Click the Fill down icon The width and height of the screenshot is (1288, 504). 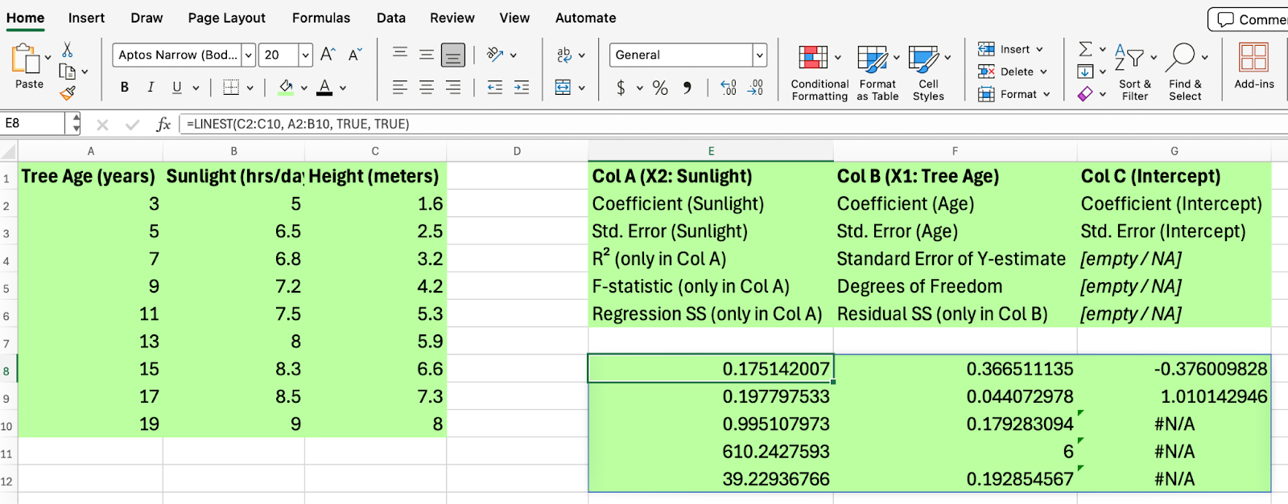point(1085,72)
